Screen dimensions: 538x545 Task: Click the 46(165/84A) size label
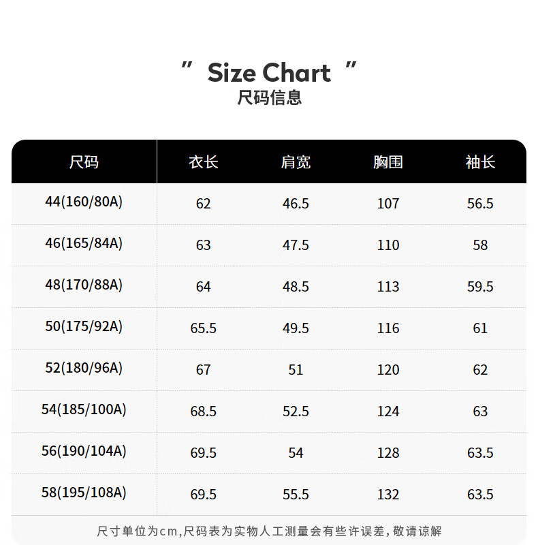click(84, 244)
